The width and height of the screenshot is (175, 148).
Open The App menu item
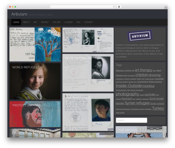pos(56,22)
